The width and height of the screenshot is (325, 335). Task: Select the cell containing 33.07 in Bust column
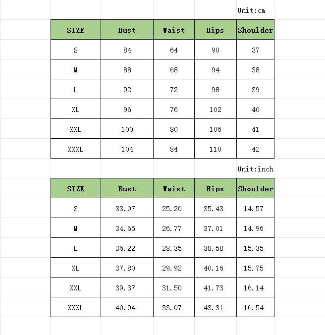[x=127, y=208]
